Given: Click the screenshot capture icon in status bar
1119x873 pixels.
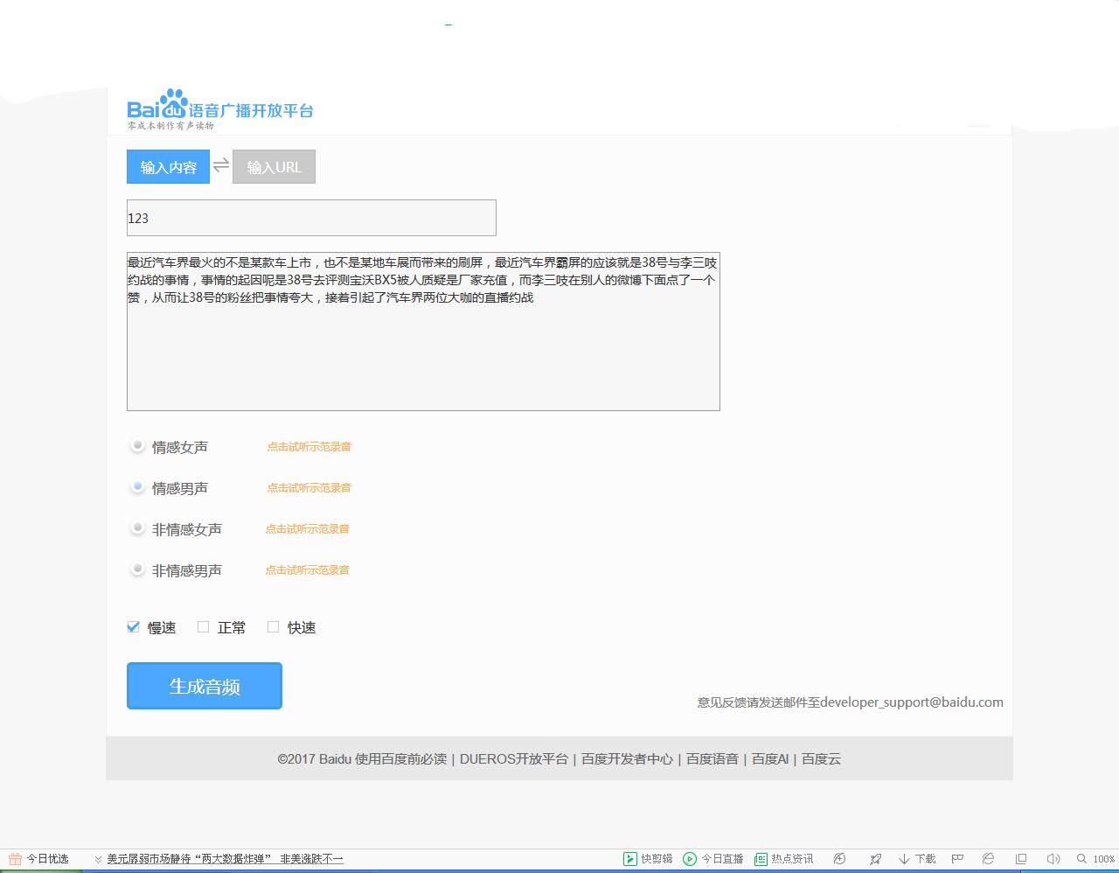Looking at the screenshot, I should pos(838,859).
